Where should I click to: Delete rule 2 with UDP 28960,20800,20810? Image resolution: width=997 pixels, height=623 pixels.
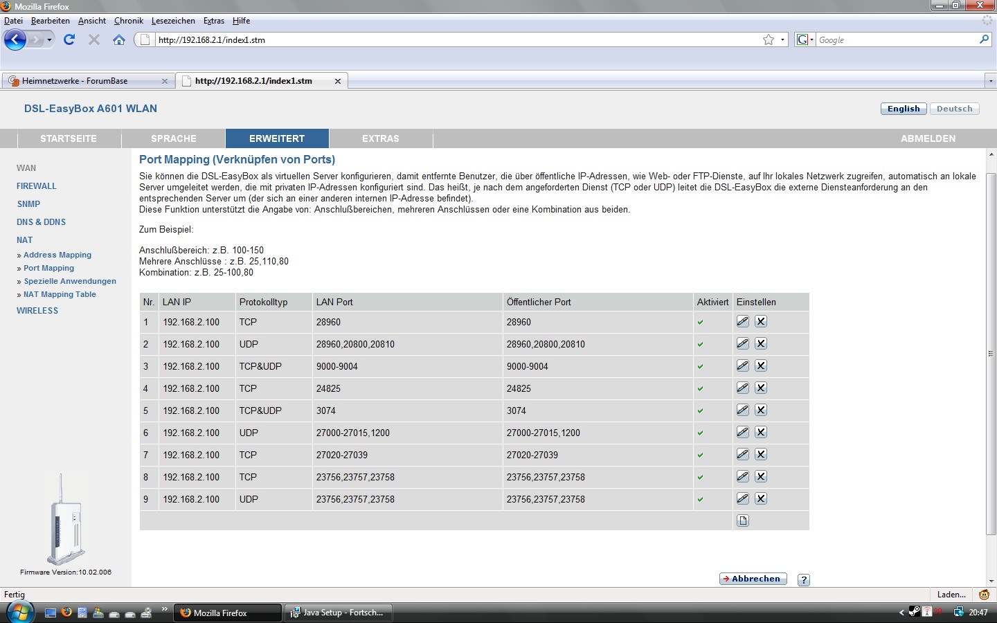click(761, 343)
